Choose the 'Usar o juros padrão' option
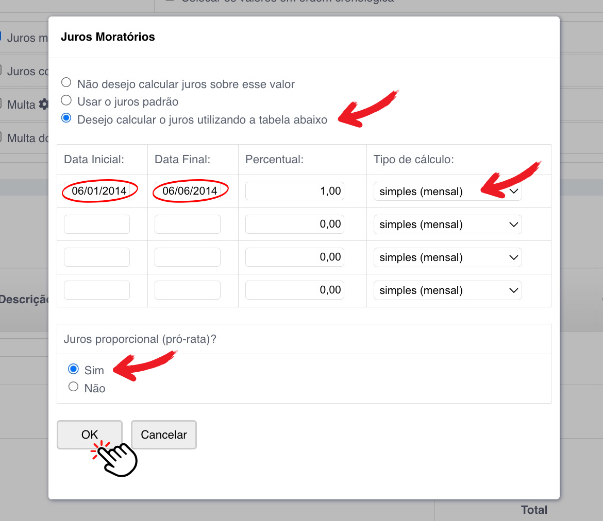The height and width of the screenshot is (521, 603). (x=66, y=100)
